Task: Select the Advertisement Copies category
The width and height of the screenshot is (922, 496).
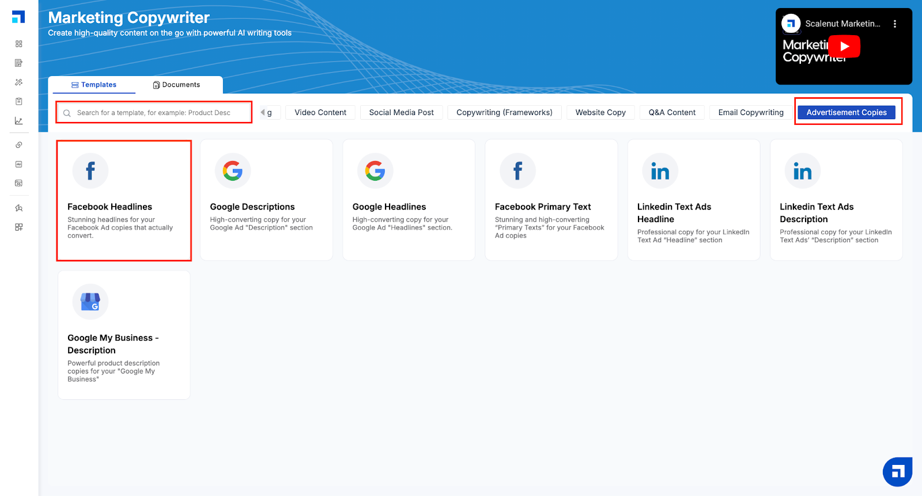Action: [x=847, y=112]
